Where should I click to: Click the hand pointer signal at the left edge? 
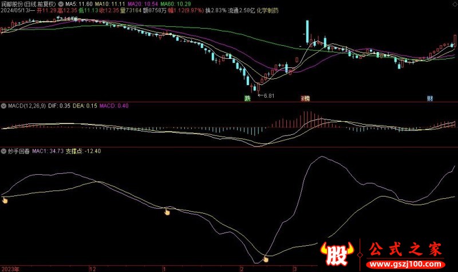tap(5, 199)
